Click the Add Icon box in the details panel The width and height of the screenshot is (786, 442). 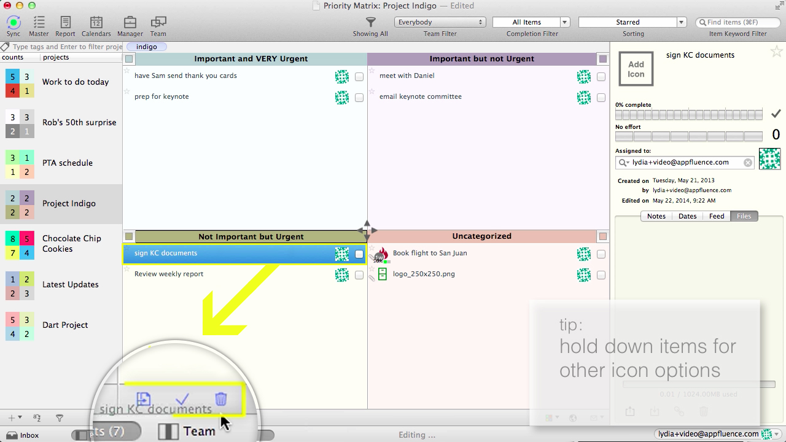636,69
